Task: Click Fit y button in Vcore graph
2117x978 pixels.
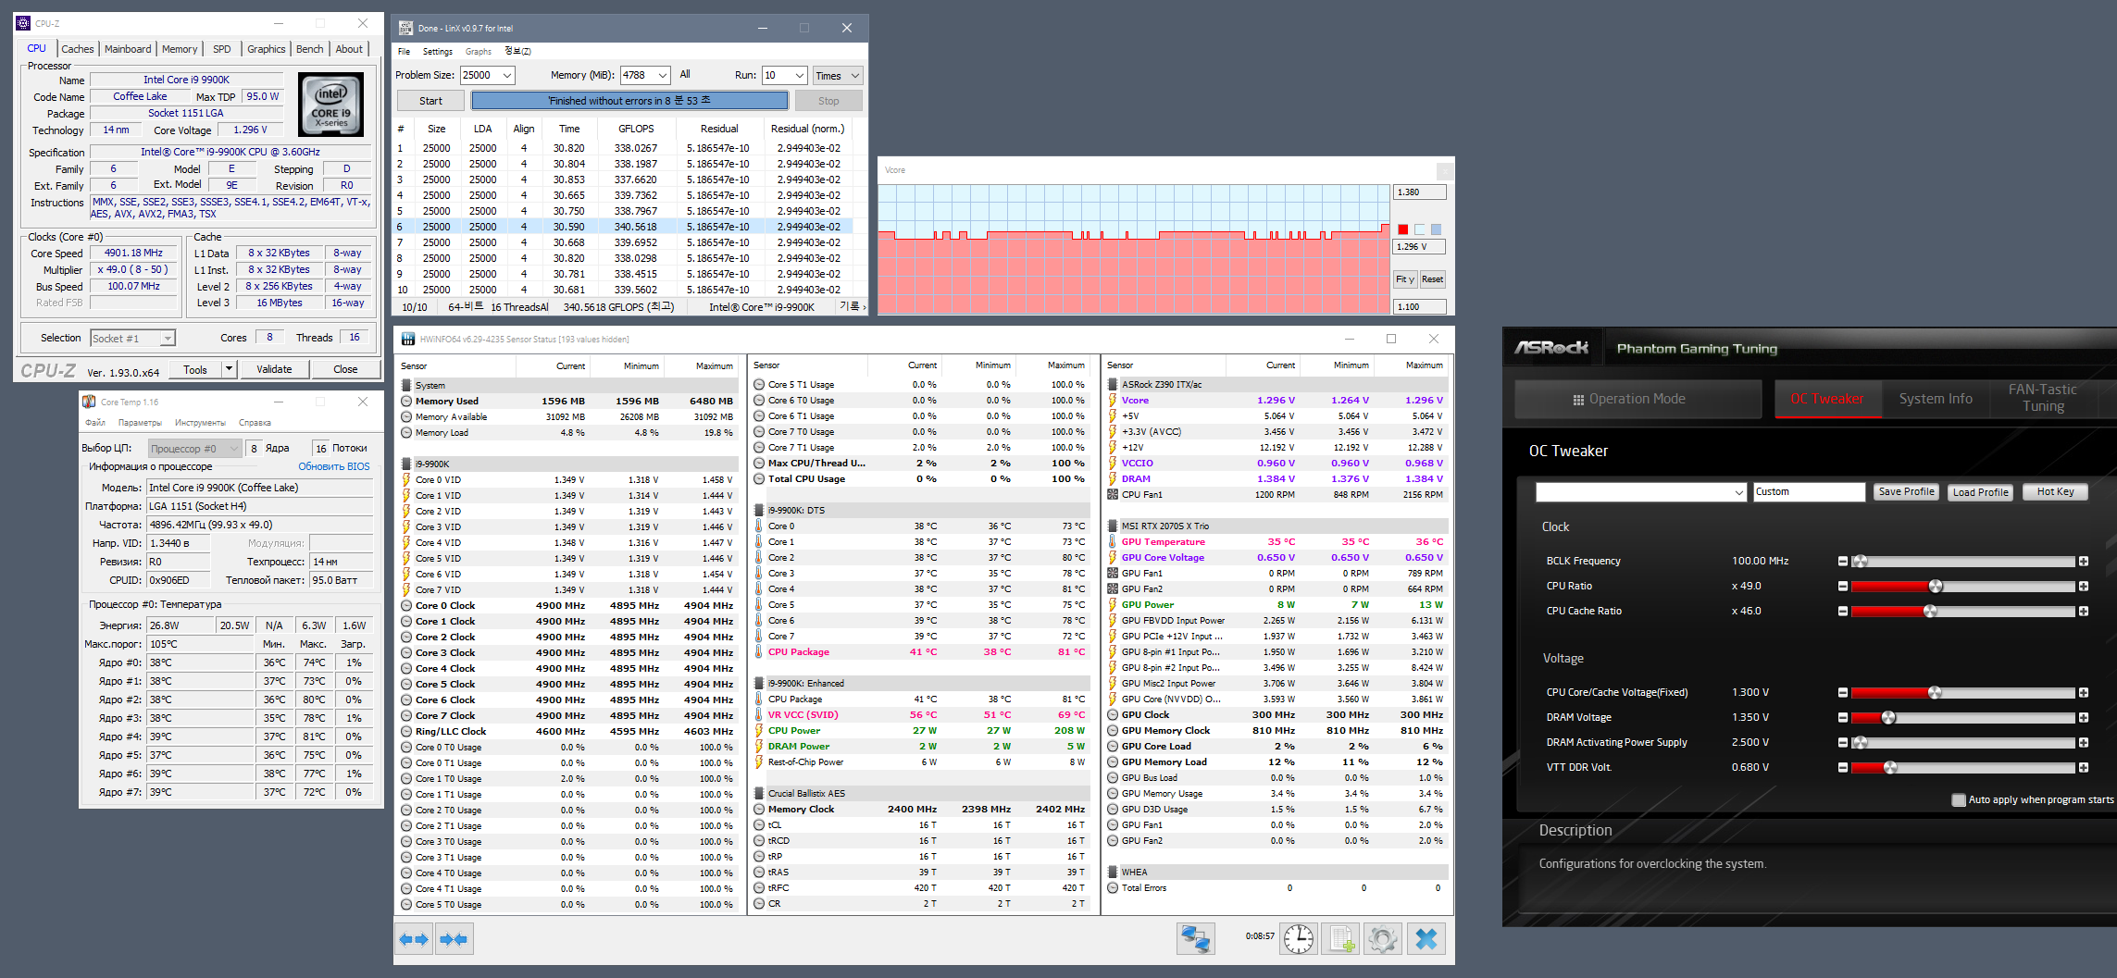Action: pos(1405,279)
